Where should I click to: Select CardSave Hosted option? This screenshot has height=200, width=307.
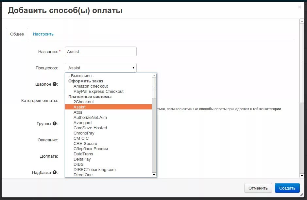109,128
